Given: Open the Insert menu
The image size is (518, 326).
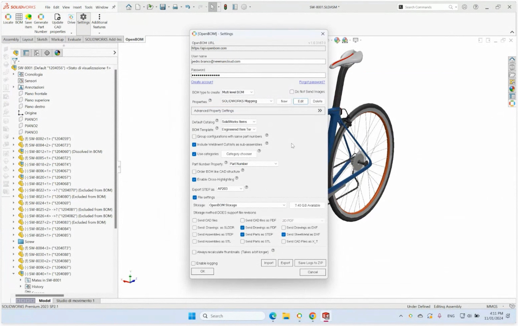Looking at the screenshot, I should (77, 7).
